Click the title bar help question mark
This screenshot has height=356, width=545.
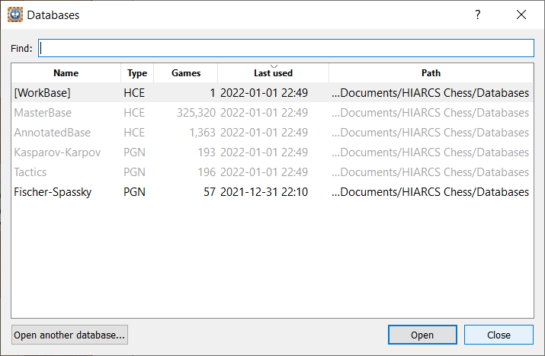click(x=478, y=14)
